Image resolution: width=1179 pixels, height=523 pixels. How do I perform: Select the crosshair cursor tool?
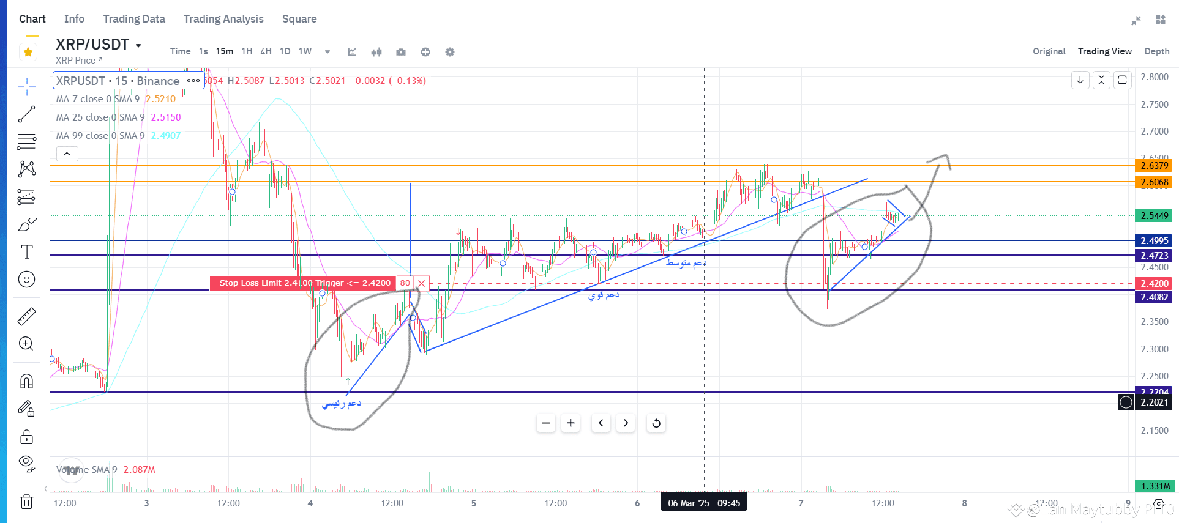[26, 87]
